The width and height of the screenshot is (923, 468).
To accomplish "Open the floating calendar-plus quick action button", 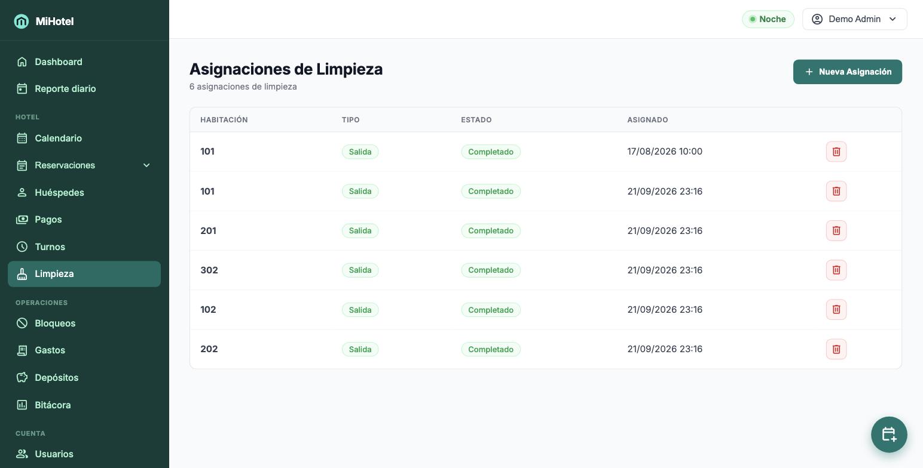I will [889, 435].
